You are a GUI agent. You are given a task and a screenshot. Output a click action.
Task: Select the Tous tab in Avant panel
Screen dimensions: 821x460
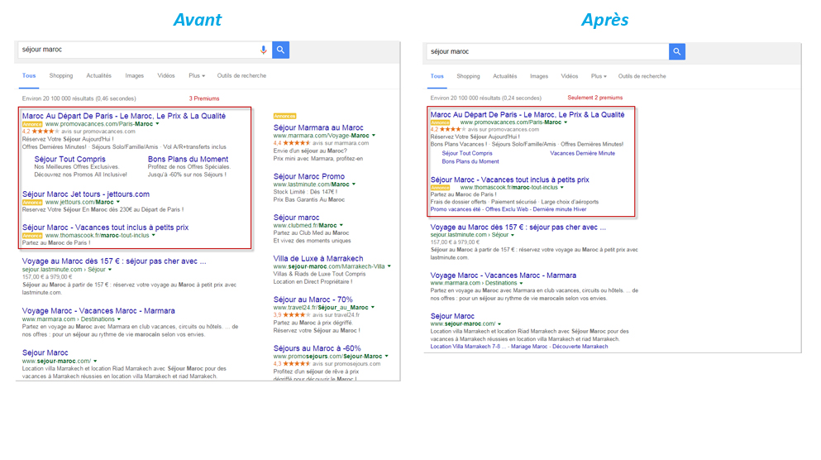click(x=29, y=75)
